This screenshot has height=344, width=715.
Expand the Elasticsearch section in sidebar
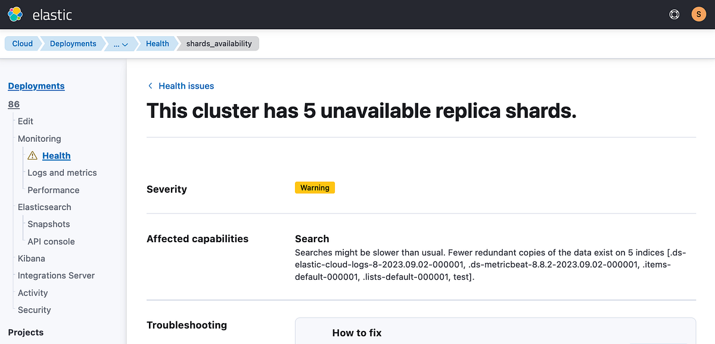[x=44, y=207]
